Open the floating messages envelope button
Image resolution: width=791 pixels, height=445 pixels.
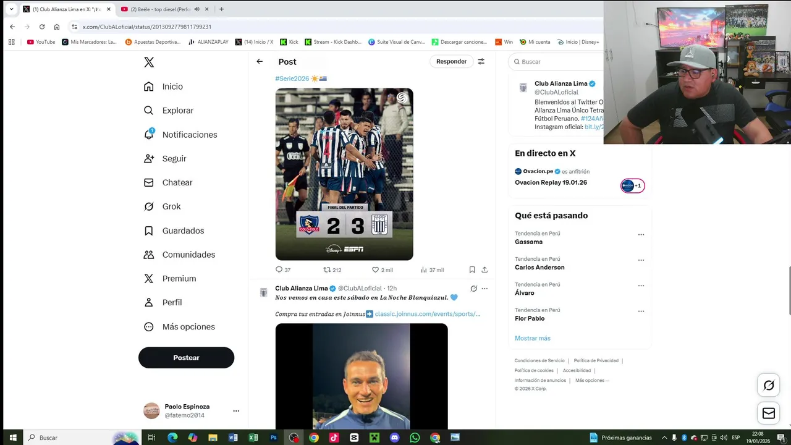tap(769, 413)
